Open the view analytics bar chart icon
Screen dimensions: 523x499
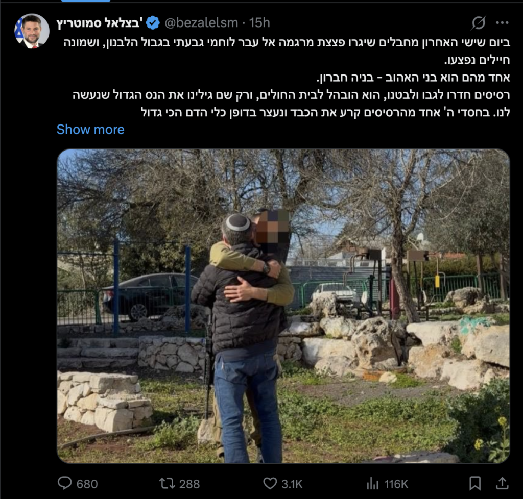pos(372,483)
